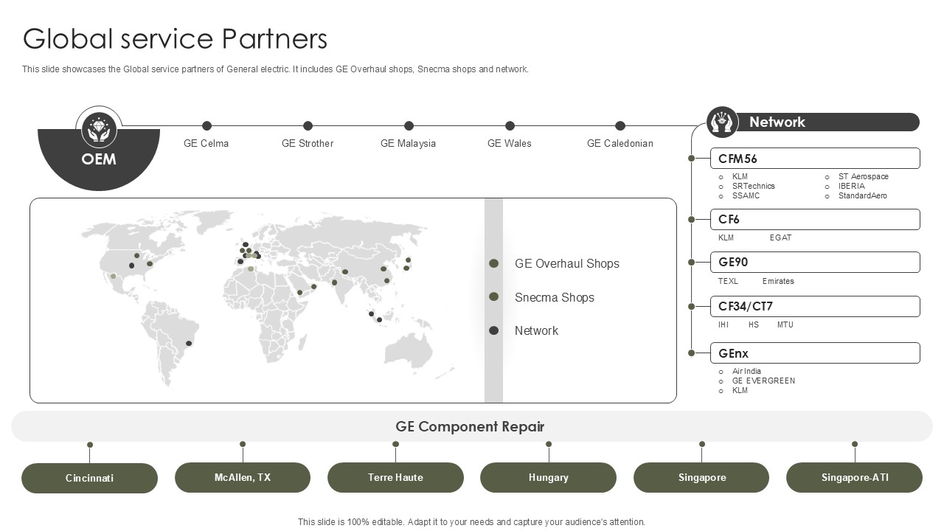Click the OEM semicircle label
The height and width of the screenshot is (531, 944).
[x=99, y=159]
